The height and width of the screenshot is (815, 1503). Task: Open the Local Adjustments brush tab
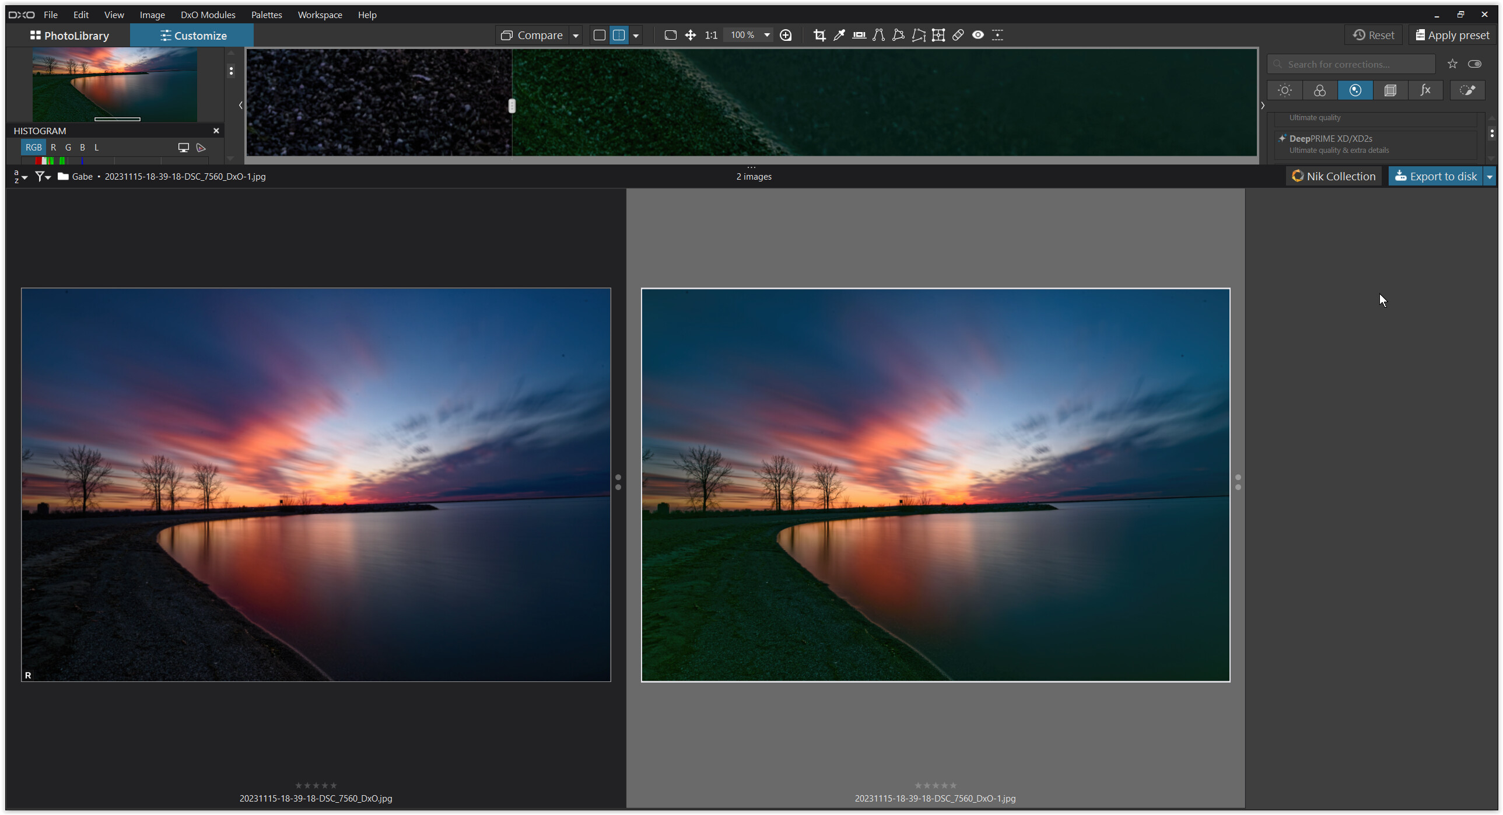(x=1467, y=90)
